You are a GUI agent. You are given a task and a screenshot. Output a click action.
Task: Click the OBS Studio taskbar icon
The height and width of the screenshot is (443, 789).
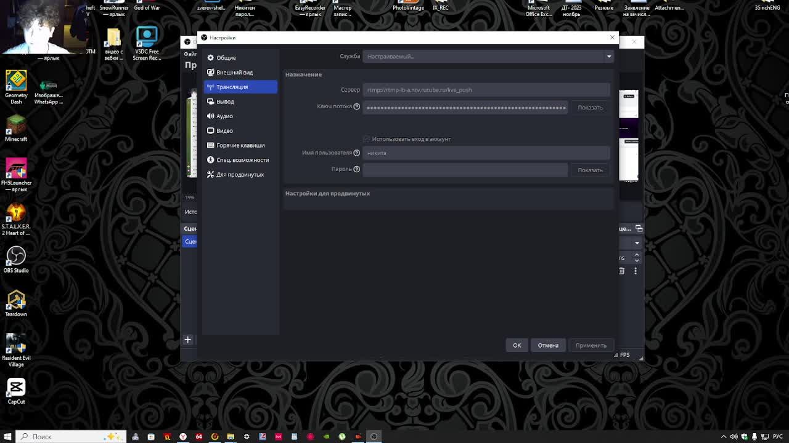[374, 437]
